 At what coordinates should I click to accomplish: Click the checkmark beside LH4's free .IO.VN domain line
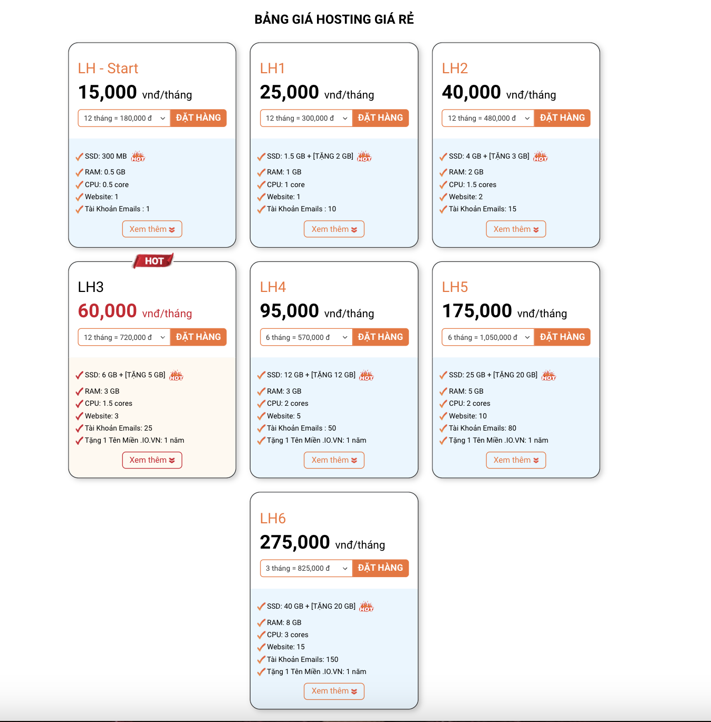coord(261,440)
